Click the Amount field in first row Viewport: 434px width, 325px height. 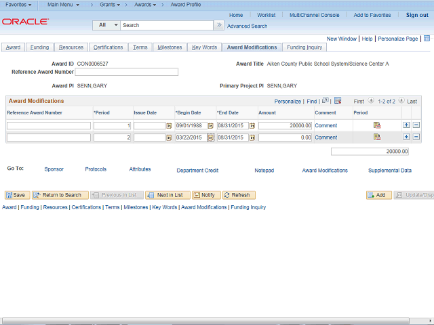click(285, 126)
